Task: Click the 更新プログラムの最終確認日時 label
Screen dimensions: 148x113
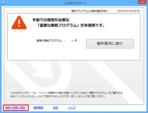Action: (x=90, y=11)
